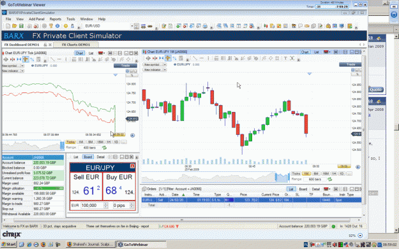Viewport: 399px width, 249px height.
Task: Select Chart view in Tick chart header
Action: click(79, 53)
